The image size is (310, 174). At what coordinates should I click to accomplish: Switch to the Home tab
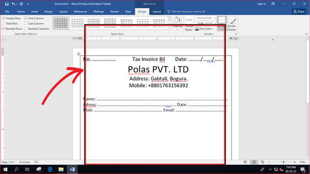(21, 12)
